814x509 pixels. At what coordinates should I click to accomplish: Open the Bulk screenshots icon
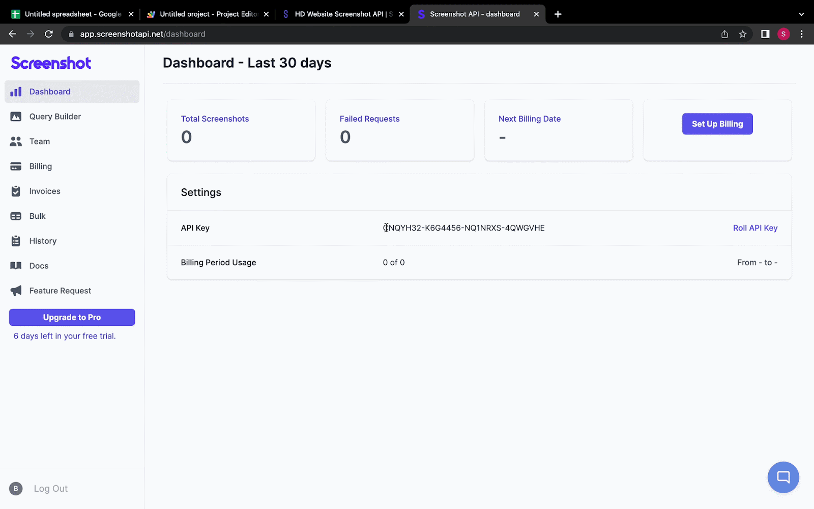[x=16, y=216]
